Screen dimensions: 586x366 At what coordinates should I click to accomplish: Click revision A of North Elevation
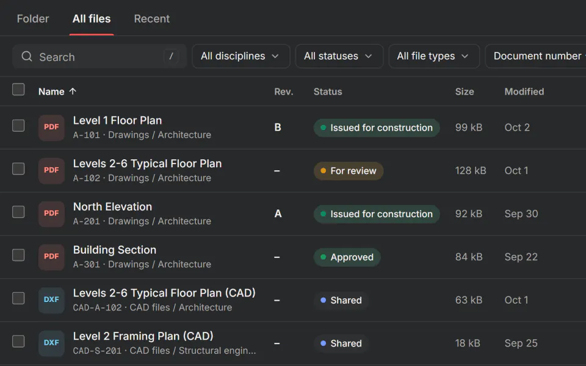pos(278,213)
